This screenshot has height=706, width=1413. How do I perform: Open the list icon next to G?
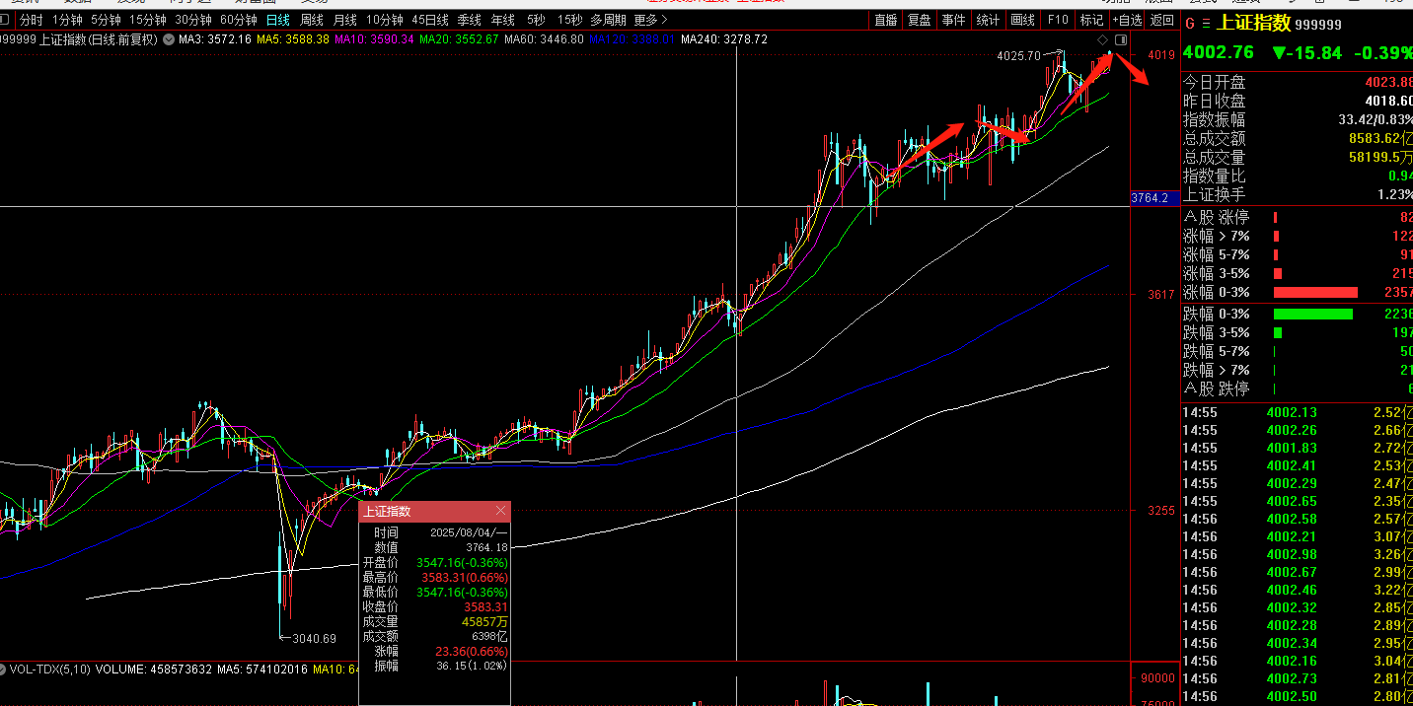tap(1205, 24)
